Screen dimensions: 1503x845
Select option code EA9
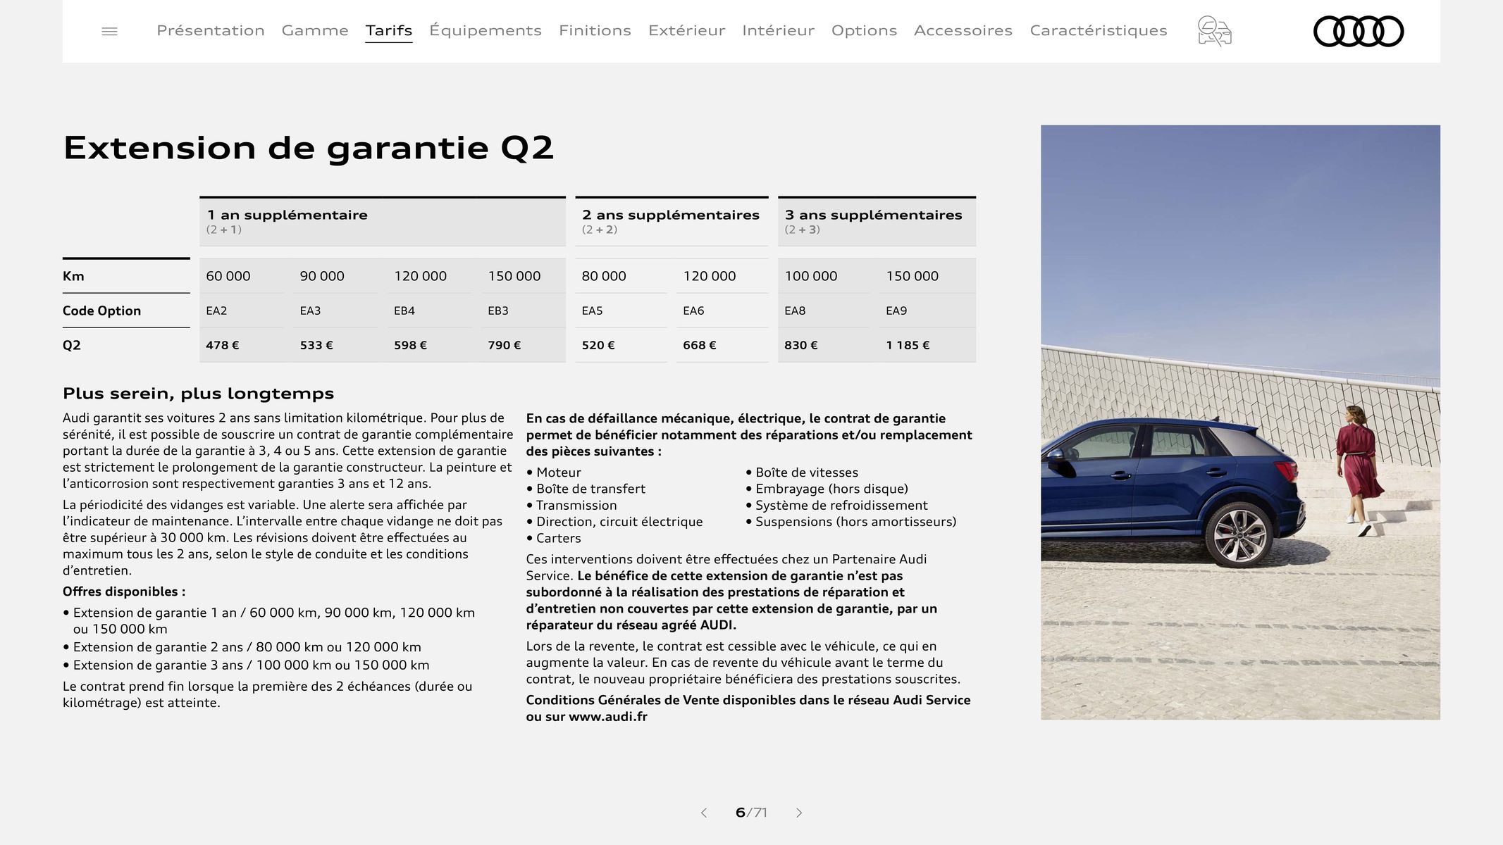tap(896, 311)
